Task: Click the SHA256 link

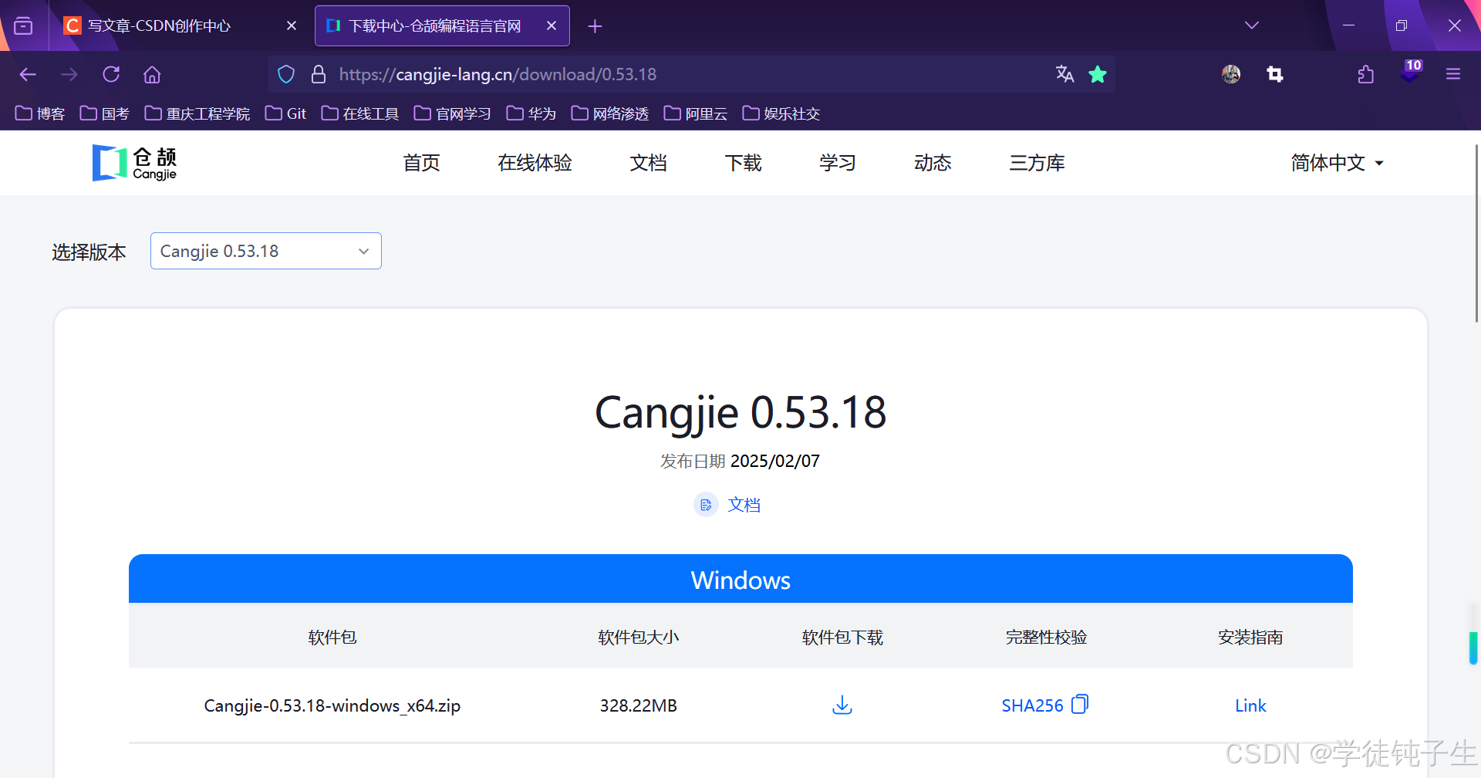Action: click(1032, 705)
